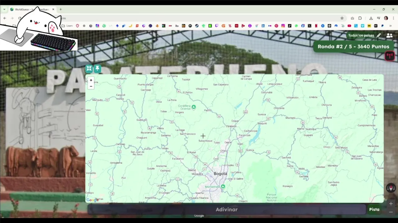Click the street view compass icon
Image resolution: width=398 pixels, height=223 pixels.
(391, 188)
